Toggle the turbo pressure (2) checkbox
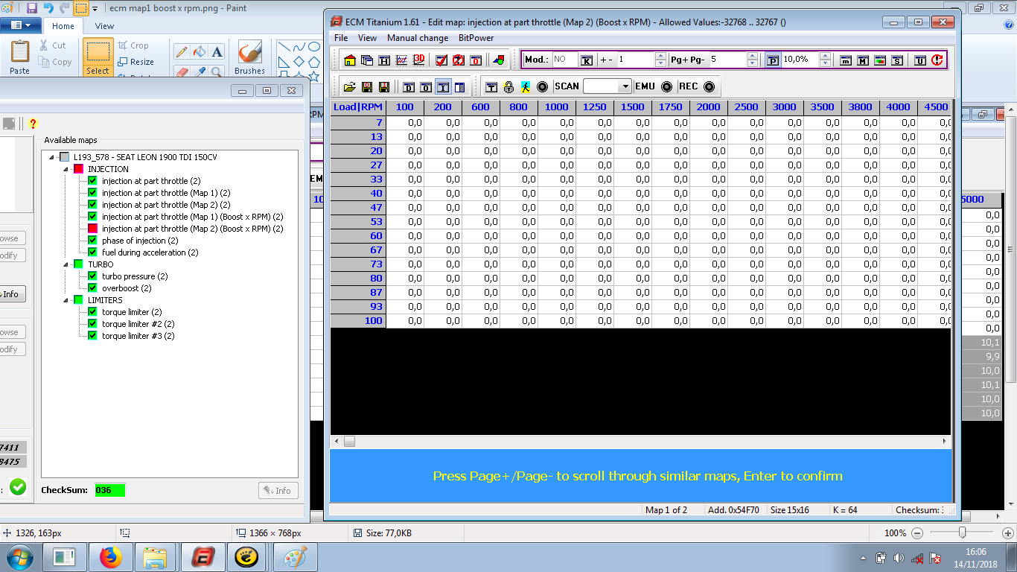Image resolution: width=1017 pixels, height=572 pixels. [92, 276]
